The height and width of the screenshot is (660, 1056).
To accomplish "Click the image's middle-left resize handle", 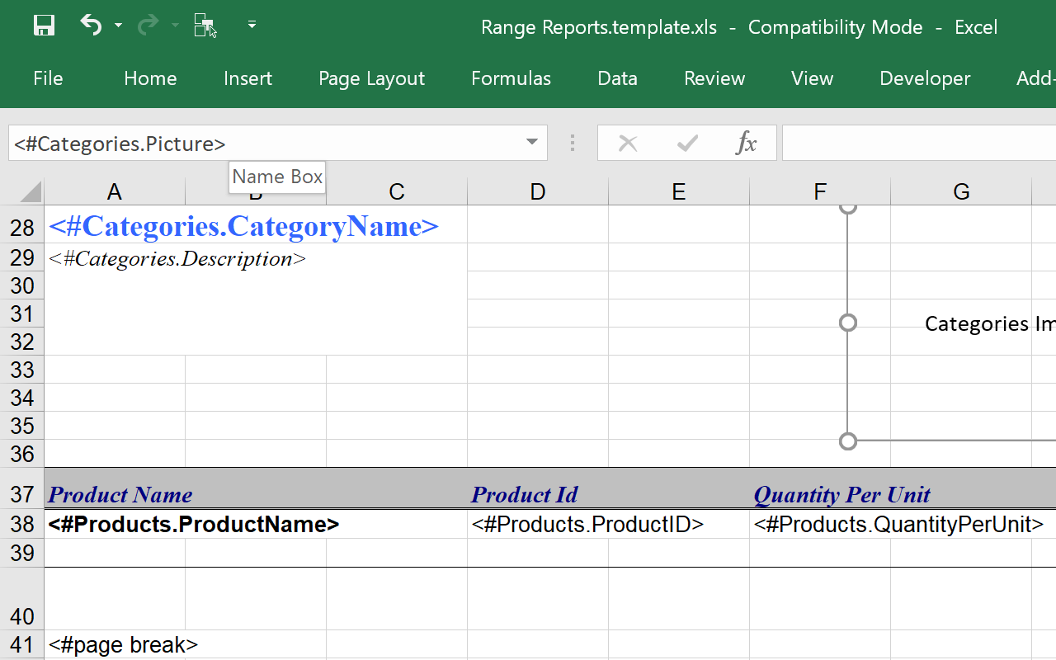I will pos(847,323).
